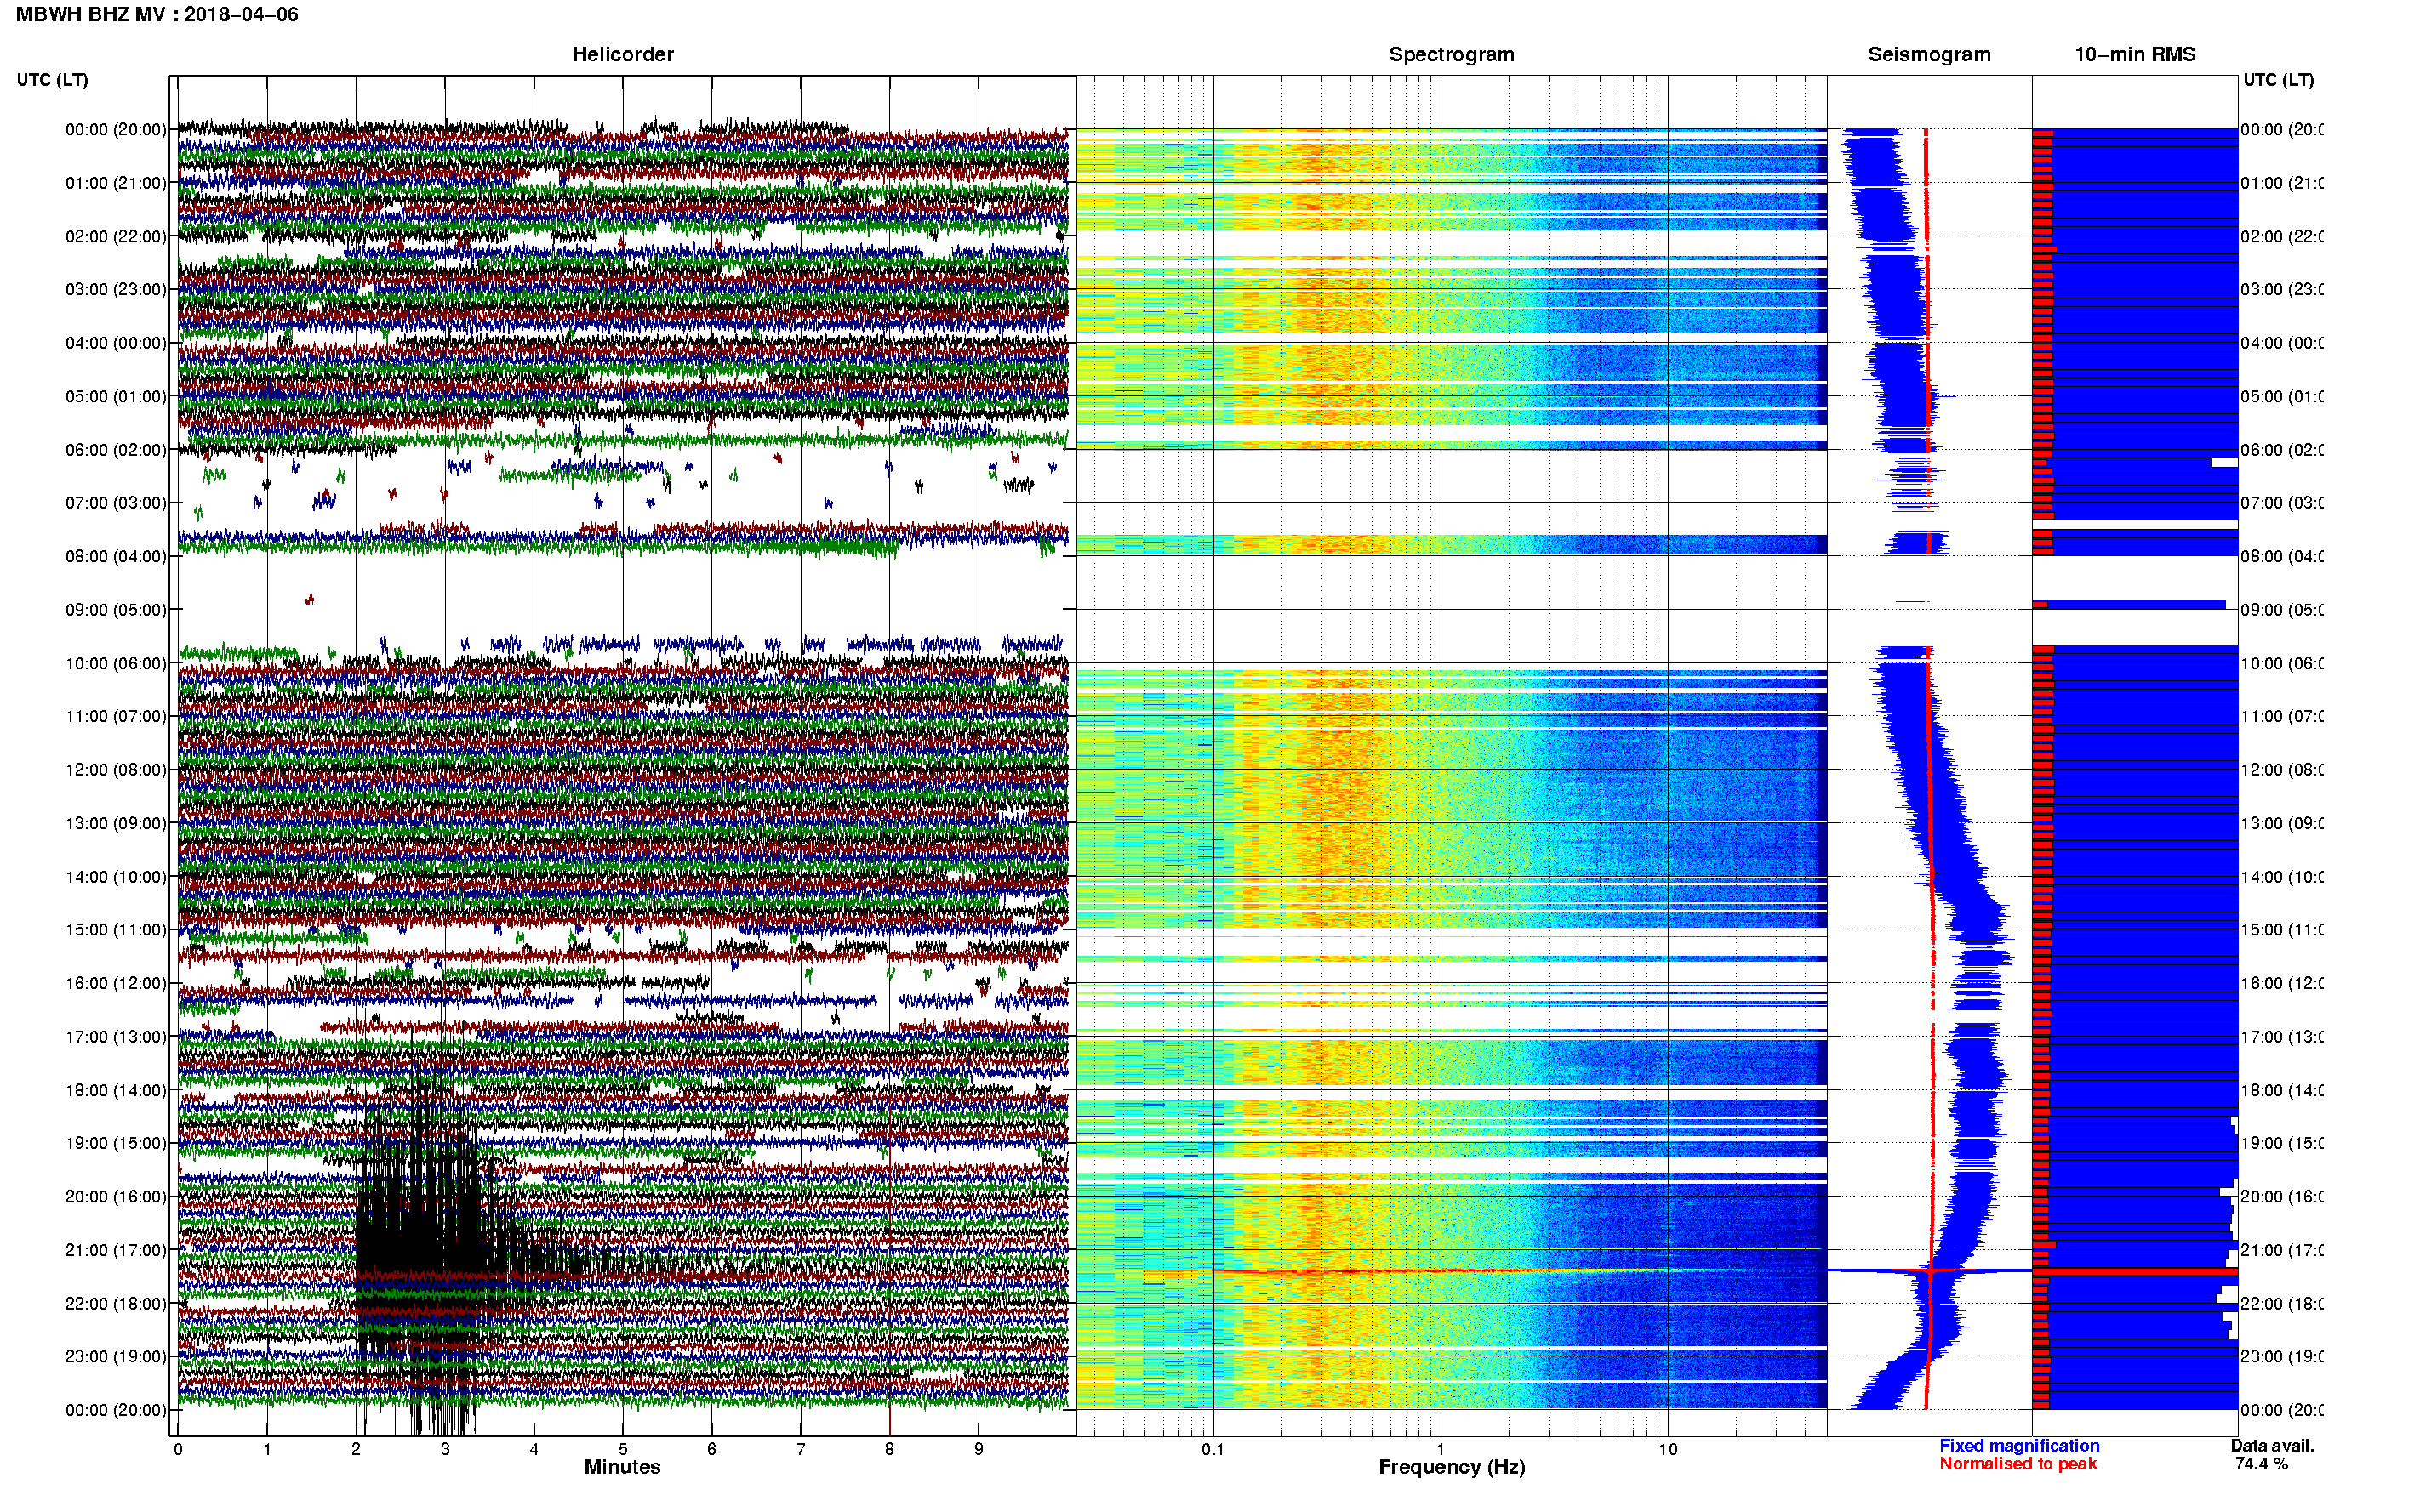This screenshot has width=2420, height=1512.
Task: Click the left 15:00 (11:00) time label
Action: [116, 930]
